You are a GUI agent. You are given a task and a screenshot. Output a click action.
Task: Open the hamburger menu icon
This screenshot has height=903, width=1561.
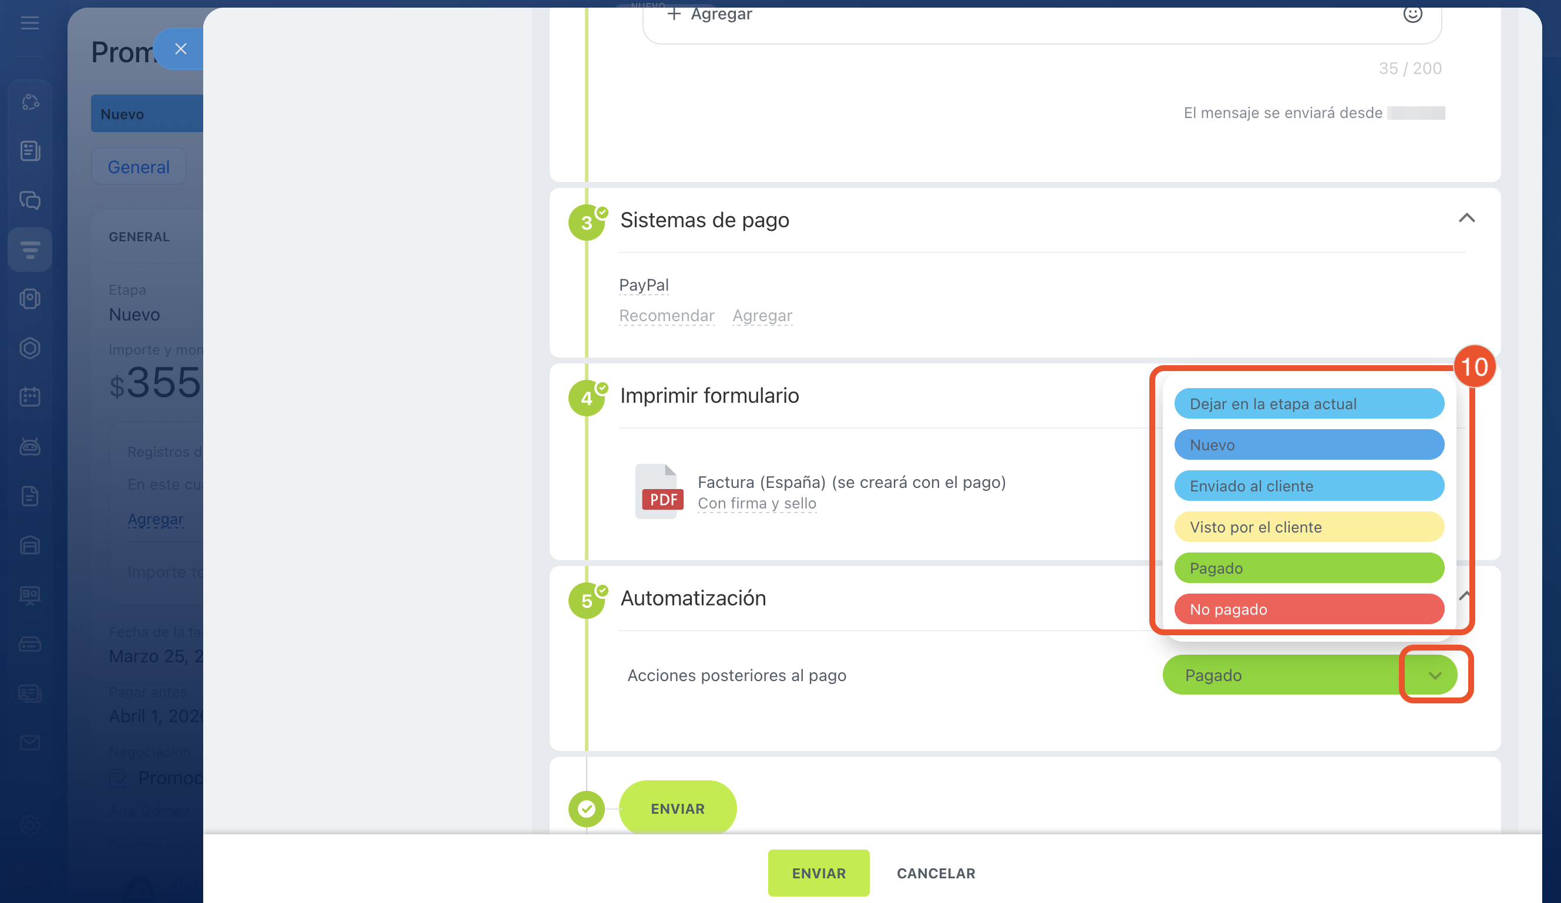(x=30, y=23)
